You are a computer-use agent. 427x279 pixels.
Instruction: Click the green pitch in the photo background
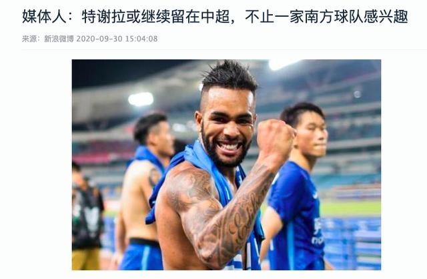tap(352, 208)
